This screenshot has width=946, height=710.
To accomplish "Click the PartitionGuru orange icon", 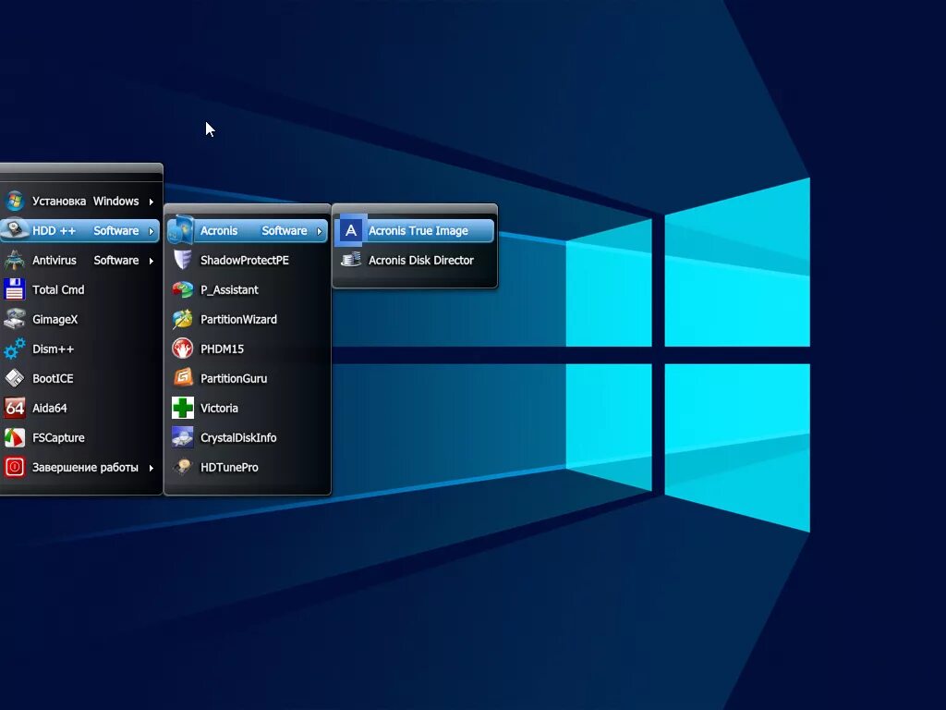I will (x=182, y=378).
